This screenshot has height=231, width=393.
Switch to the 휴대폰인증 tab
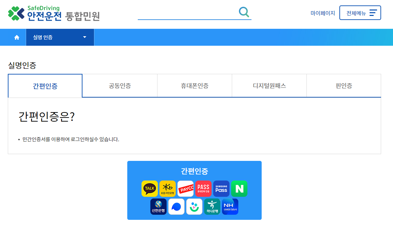(194, 86)
